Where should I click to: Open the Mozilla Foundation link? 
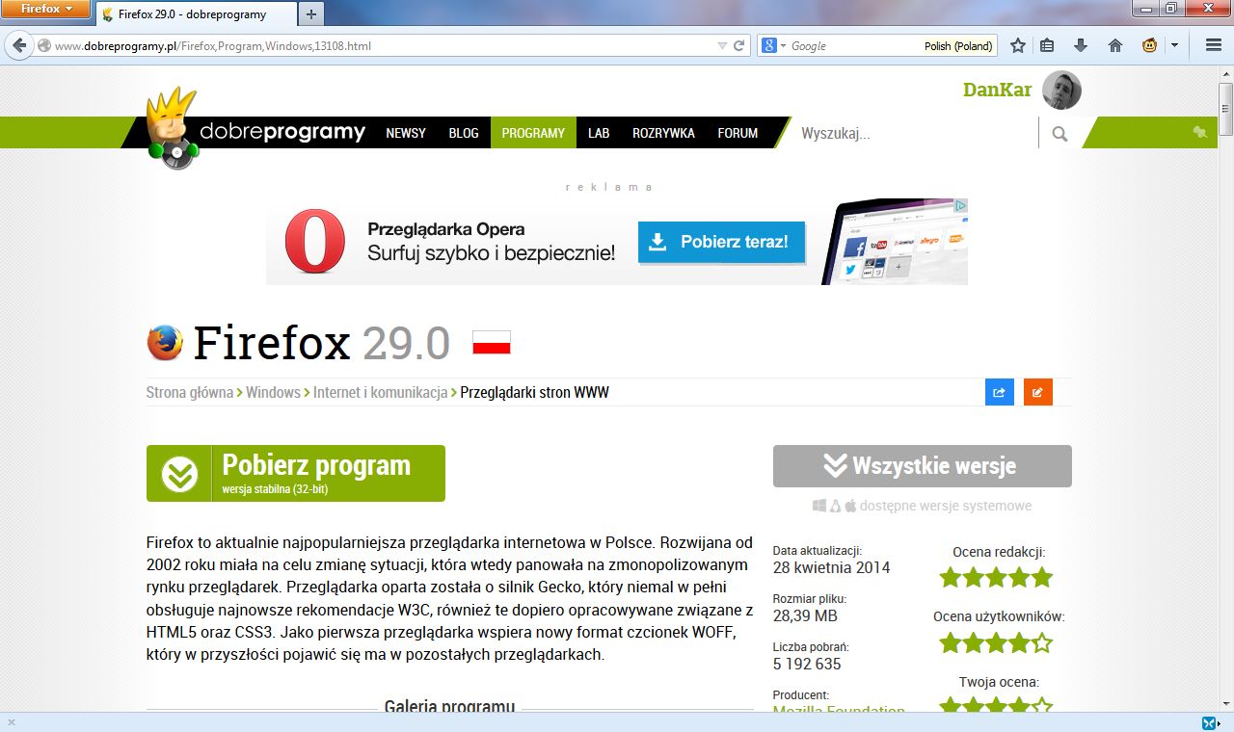(x=837, y=711)
